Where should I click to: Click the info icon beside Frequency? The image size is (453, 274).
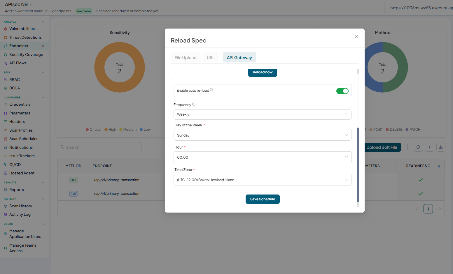tap(194, 104)
